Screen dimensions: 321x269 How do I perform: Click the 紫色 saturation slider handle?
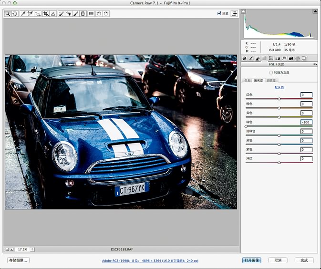pos(279,154)
